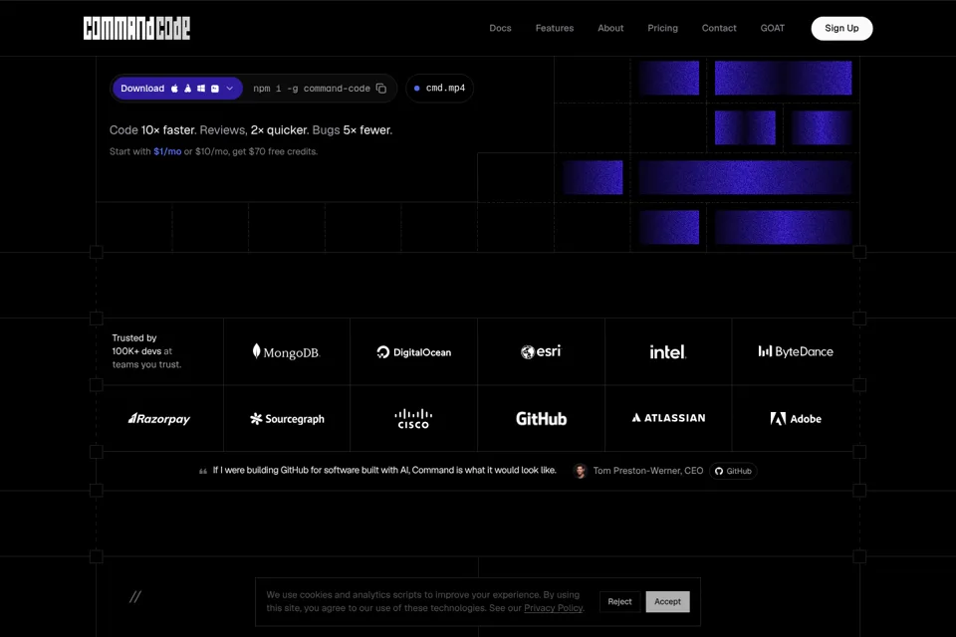Open the Privacy Policy link
This screenshot has height=637, width=956.
click(553, 608)
